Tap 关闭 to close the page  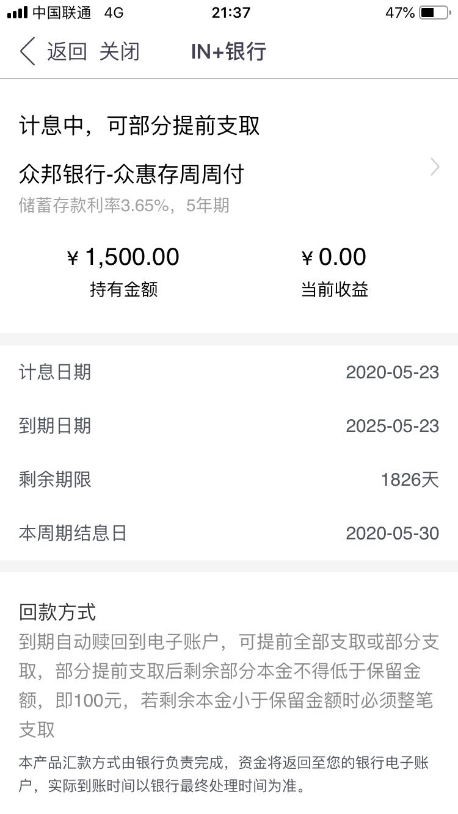(x=120, y=51)
